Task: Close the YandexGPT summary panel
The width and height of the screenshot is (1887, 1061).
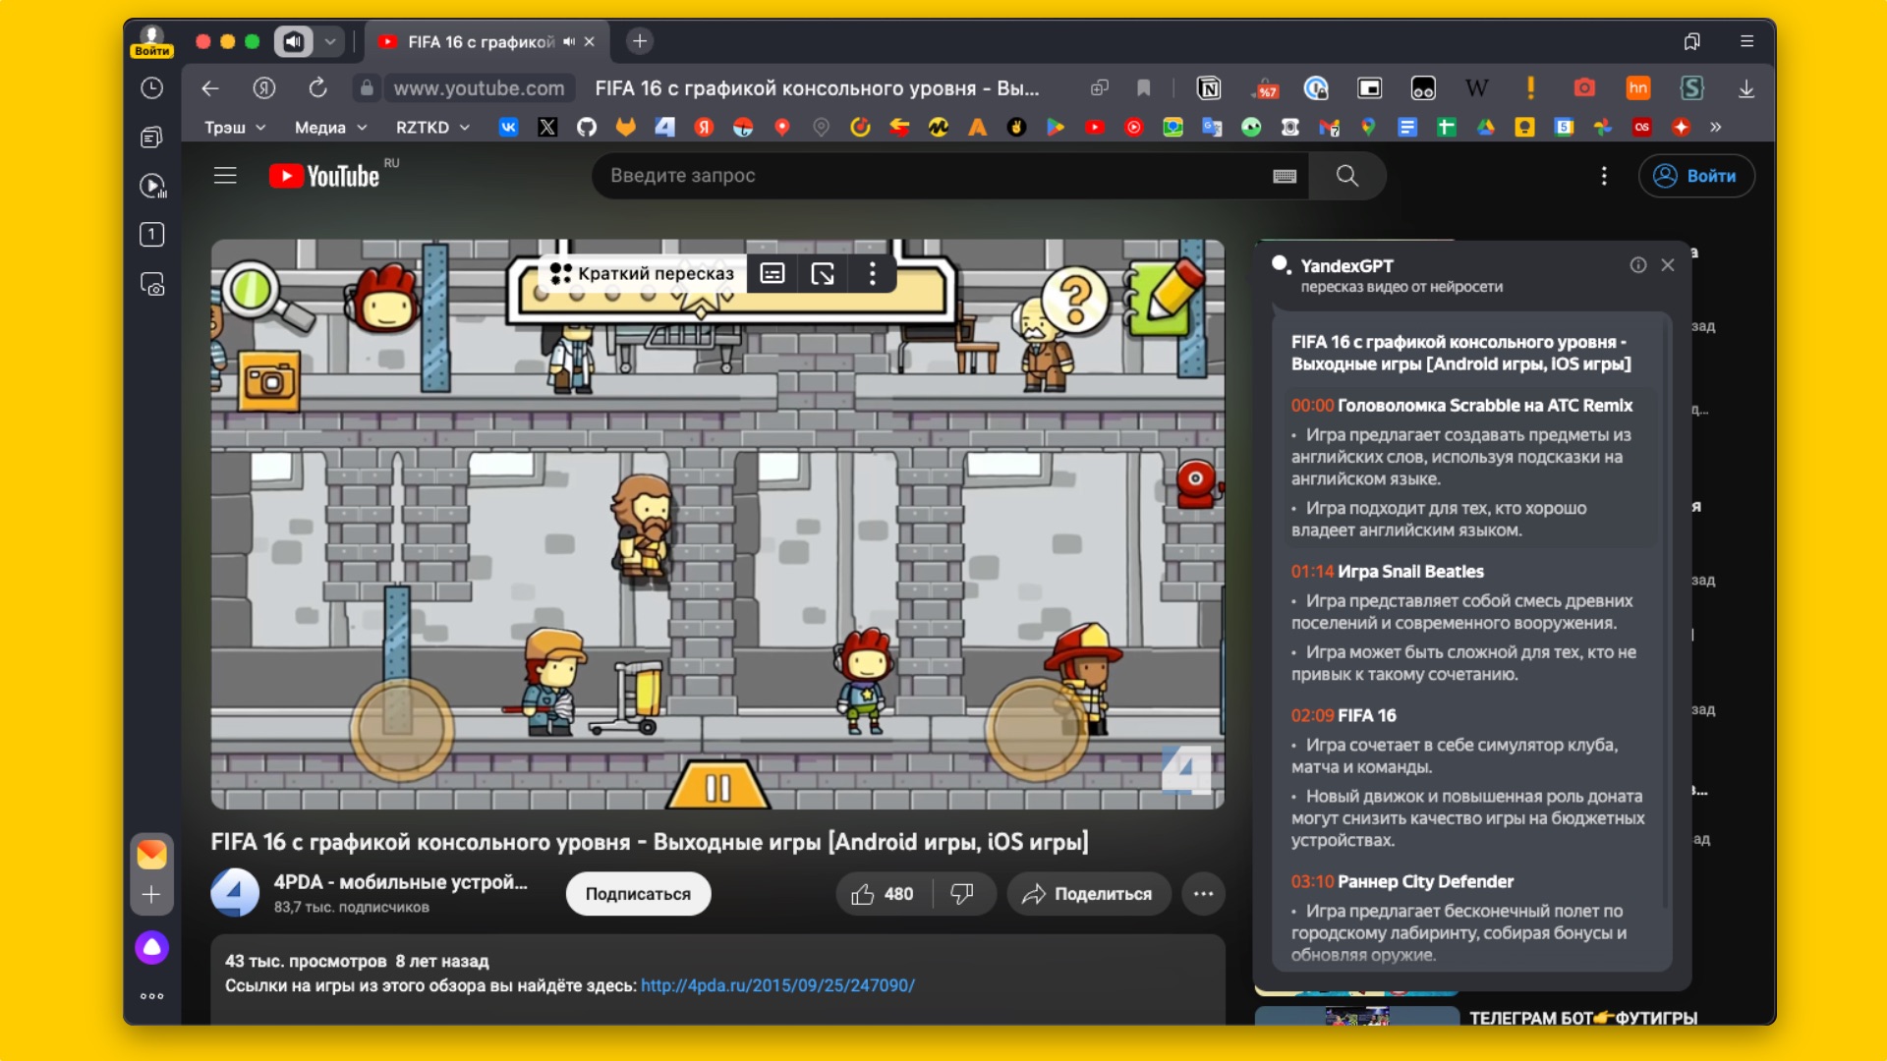Action: pos(1668,265)
